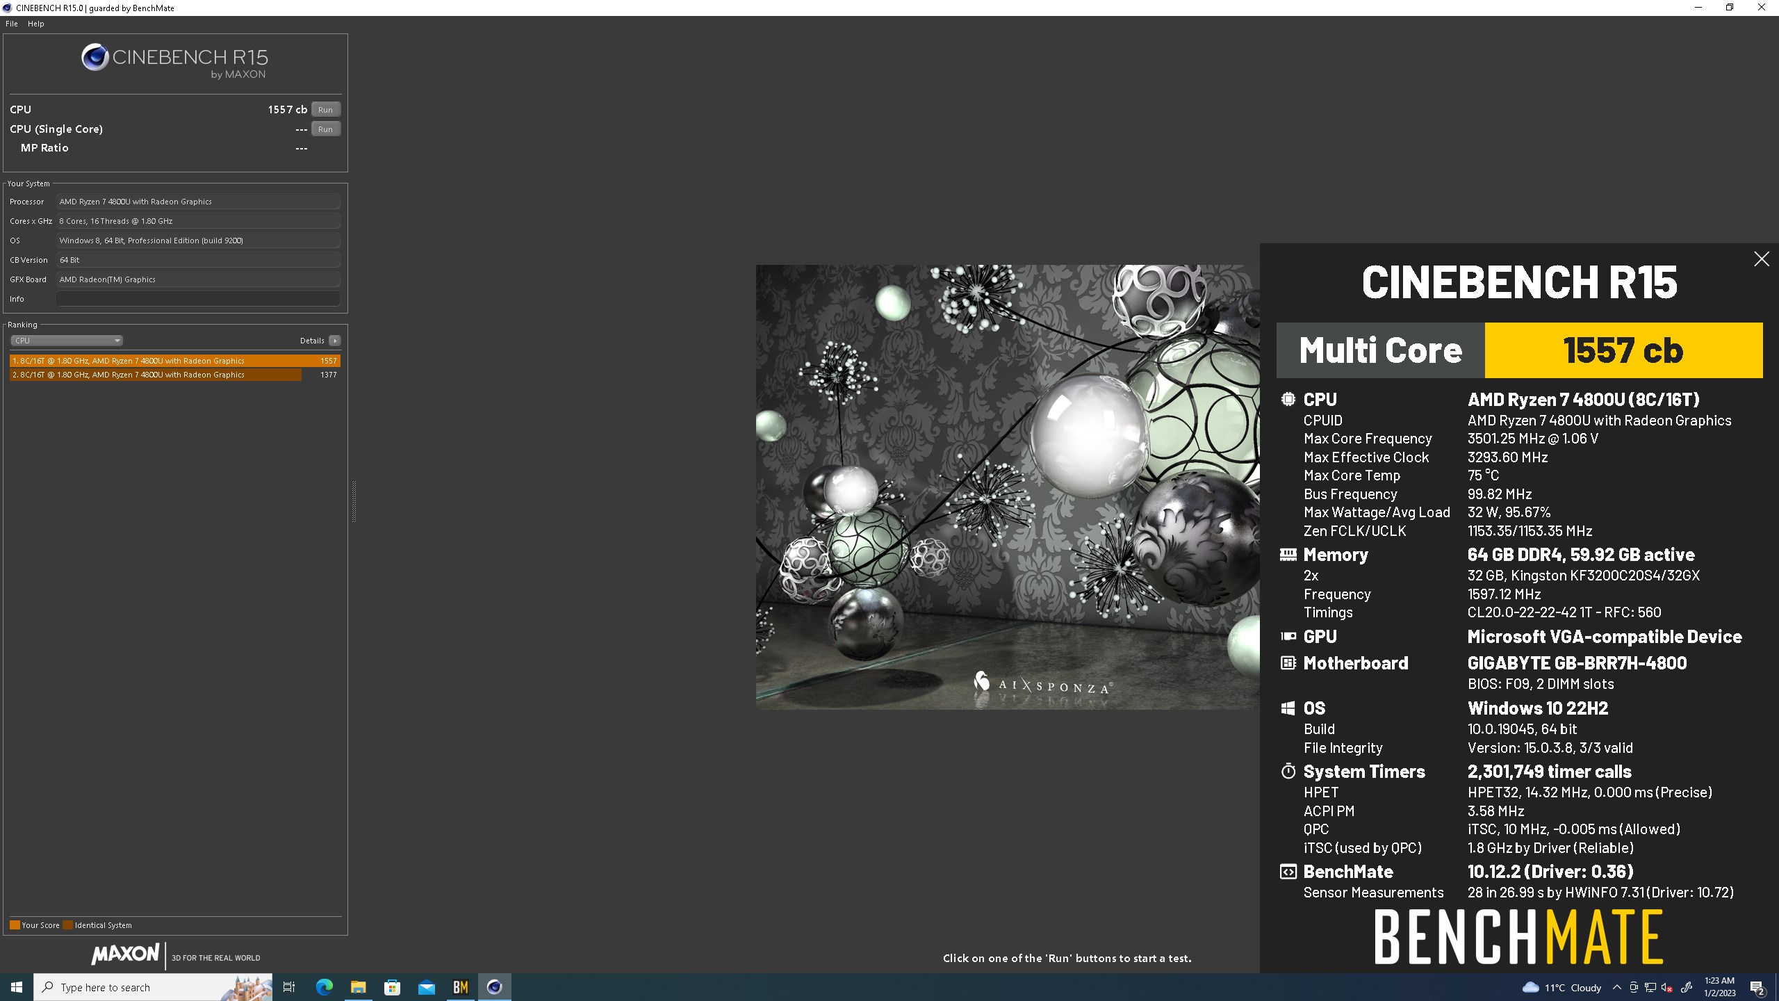Click Cinebench taskbar icon
This screenshot has height=1001, width=1779.
tap(494, 987)
